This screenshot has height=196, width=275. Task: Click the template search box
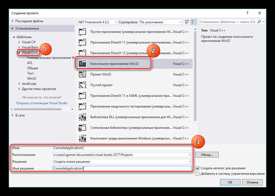point(227,22)
